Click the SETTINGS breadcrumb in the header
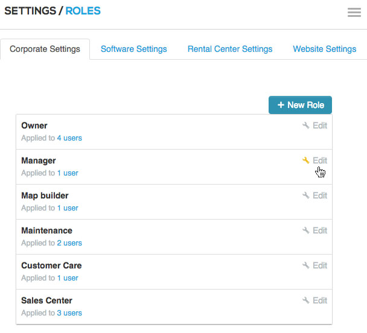This screenshot has width=367, height=333. (x=30, y=11)
